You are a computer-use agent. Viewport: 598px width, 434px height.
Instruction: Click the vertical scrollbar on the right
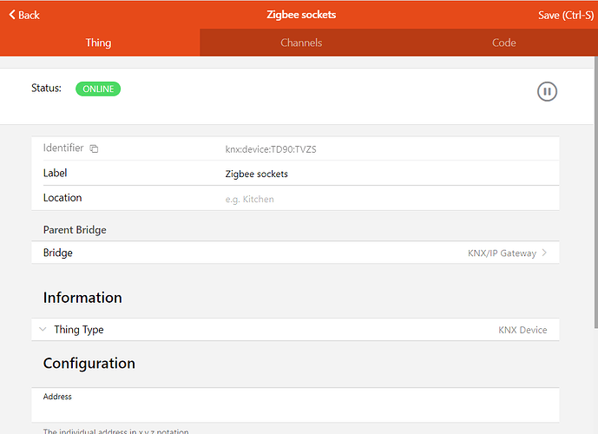tap(595, 191)
